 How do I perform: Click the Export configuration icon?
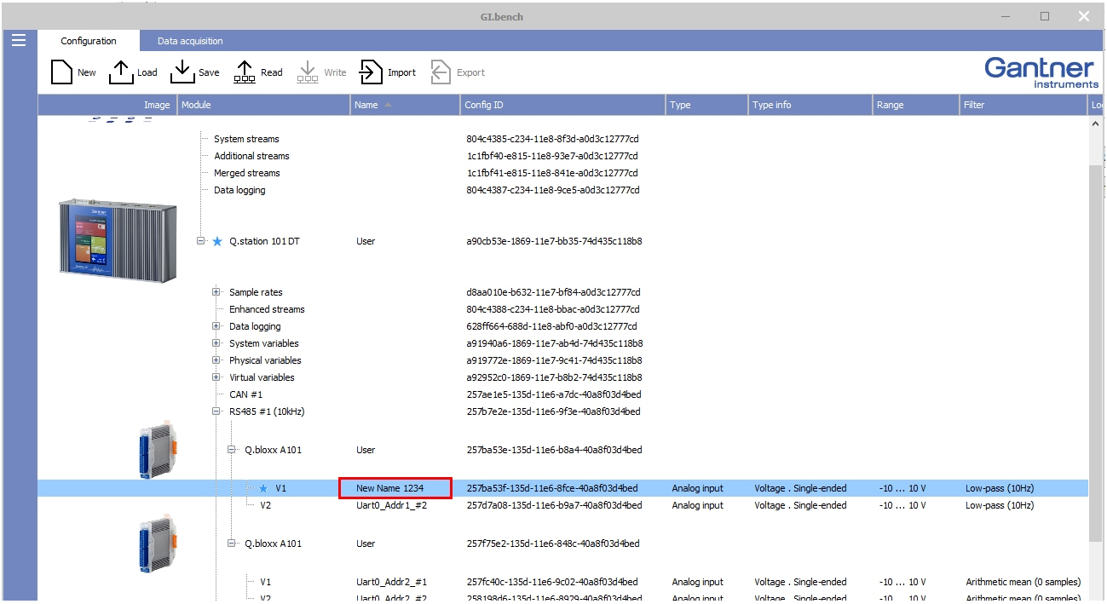click(x=441, y=72)
